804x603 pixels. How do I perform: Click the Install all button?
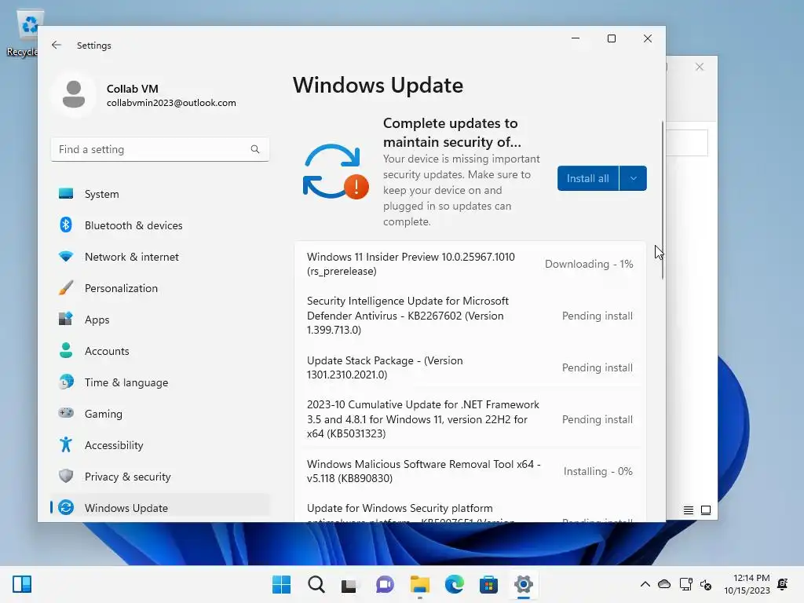pyautogui.click(x=587, y=178)
